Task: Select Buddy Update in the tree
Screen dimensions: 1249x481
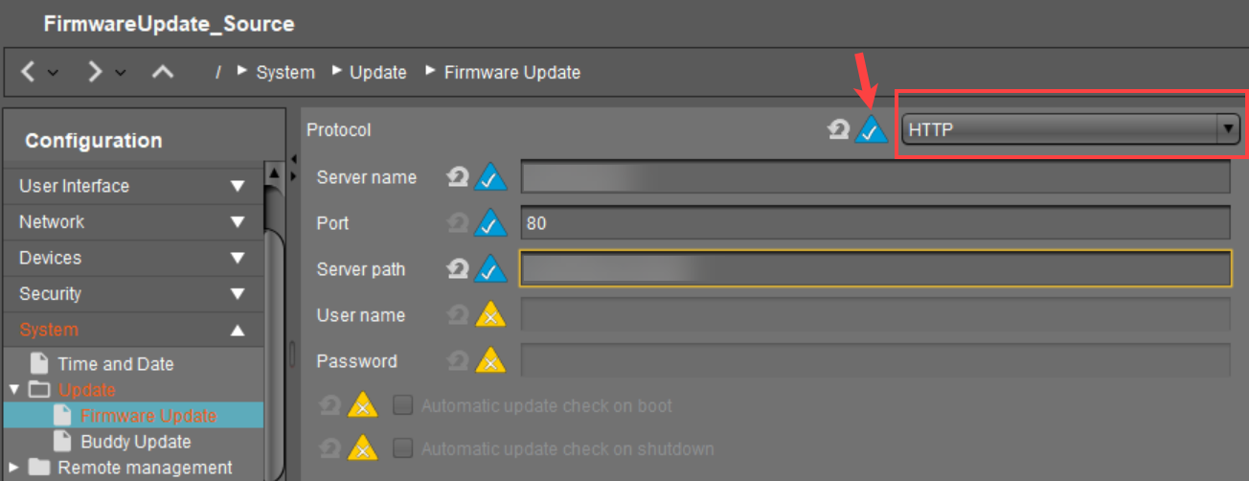Action: click(135, 442)
